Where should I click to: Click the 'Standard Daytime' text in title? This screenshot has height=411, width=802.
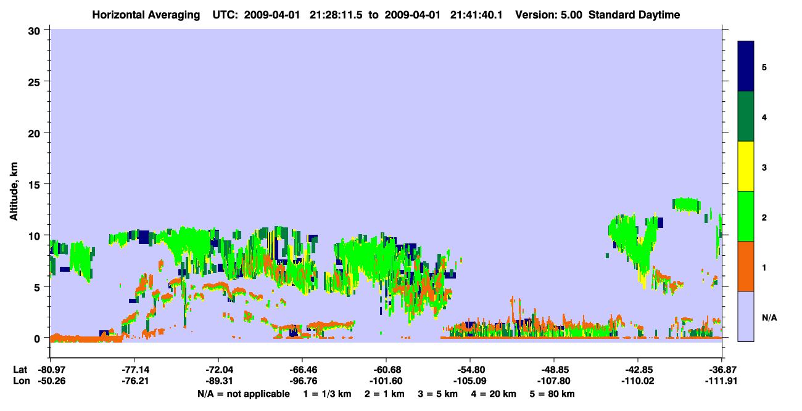pos(634,15)
